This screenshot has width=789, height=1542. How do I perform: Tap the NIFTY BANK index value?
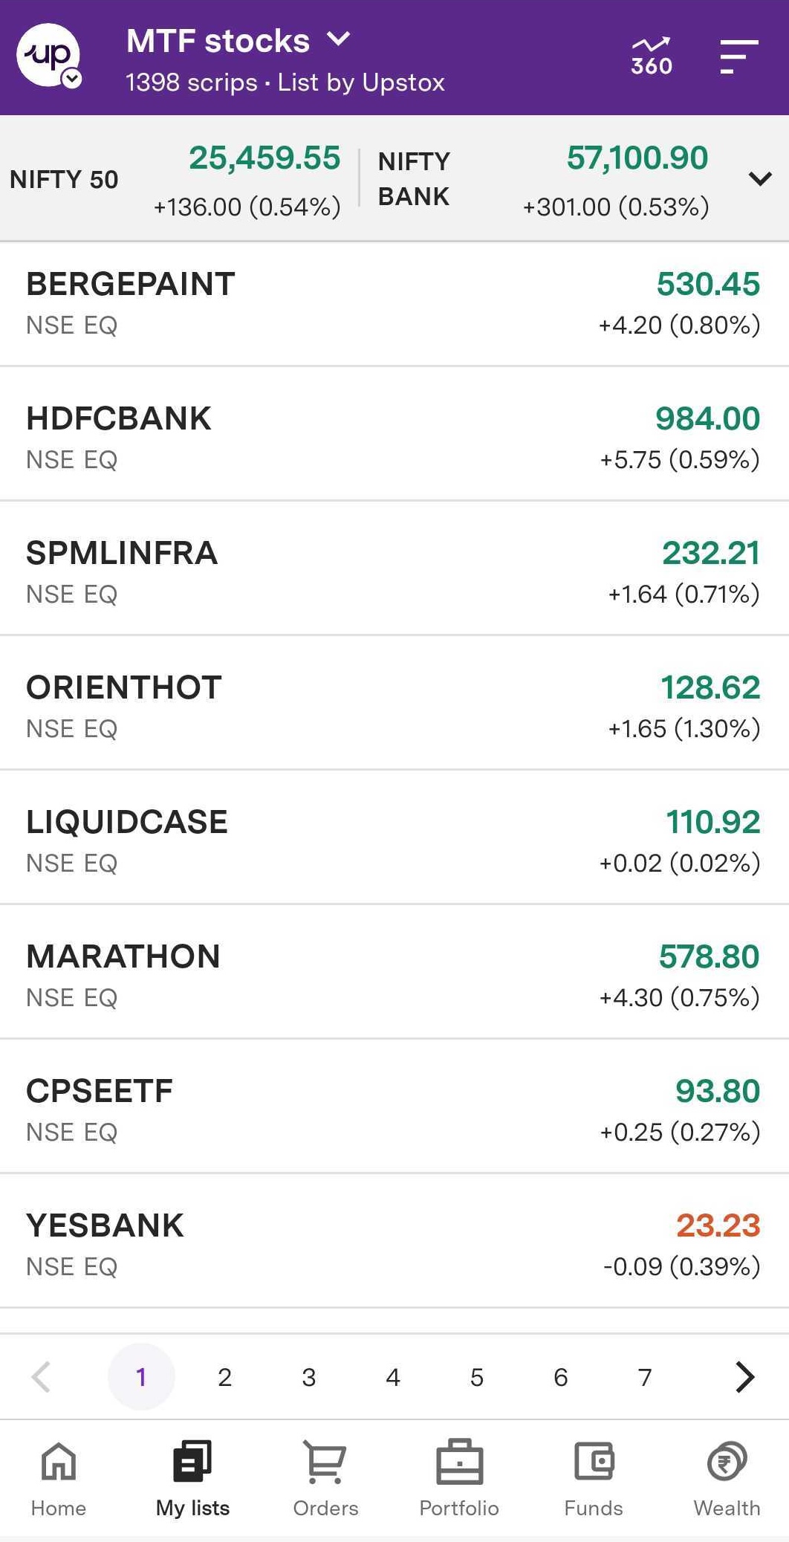click(637, 158)
